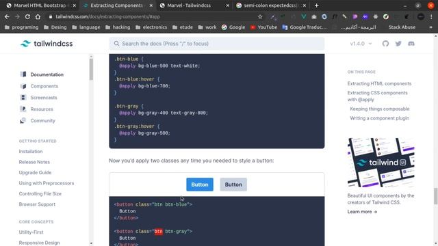Select Documentation in the sidebar

coord(47,74)
